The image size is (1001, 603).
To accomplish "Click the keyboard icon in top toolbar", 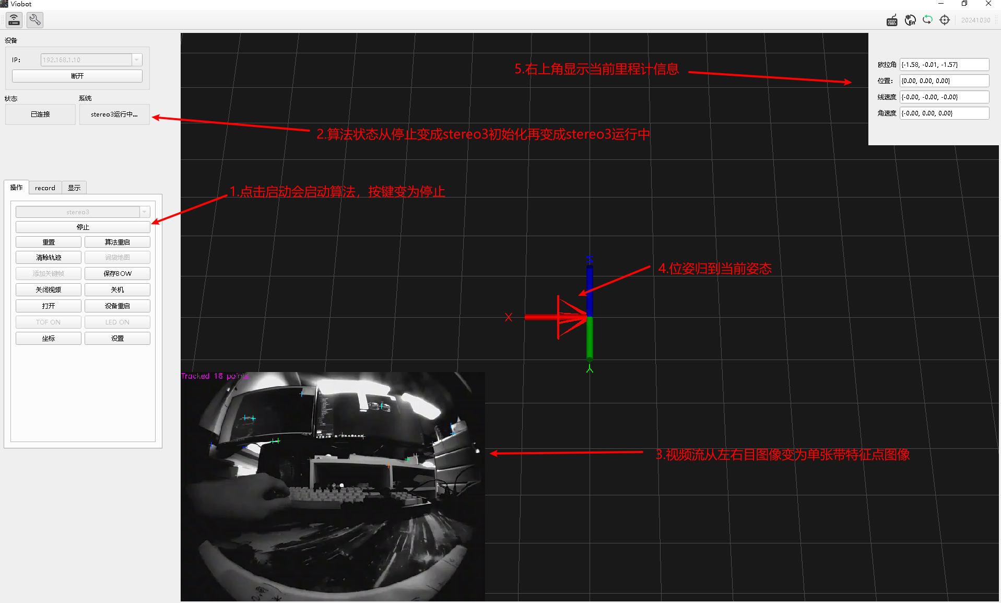I will tap(892, 20).
